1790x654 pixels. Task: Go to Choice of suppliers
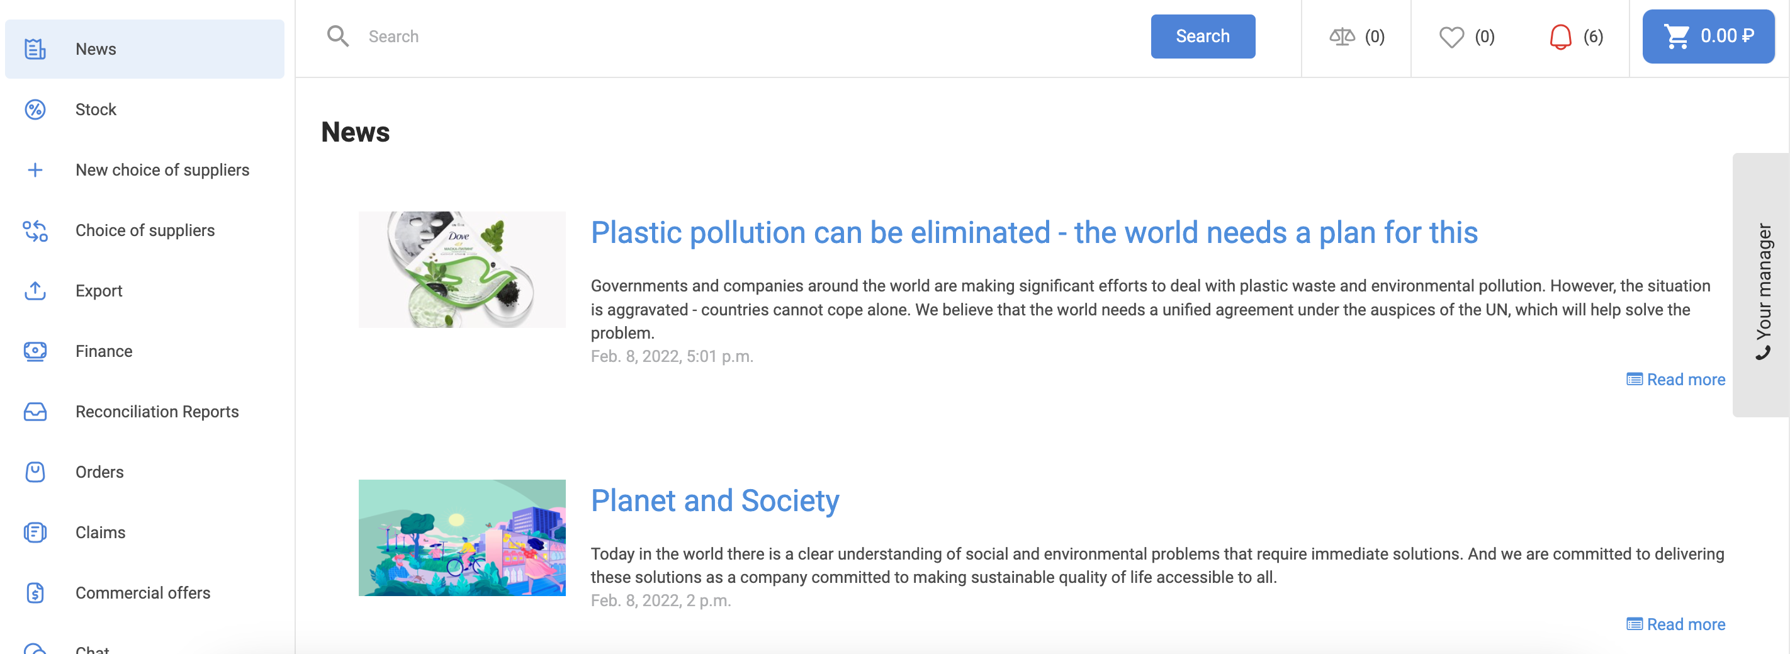click(145, 231)
